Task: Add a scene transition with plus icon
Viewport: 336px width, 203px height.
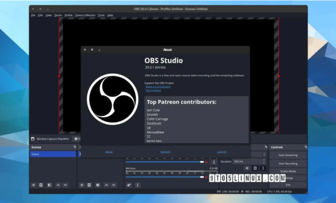Action: [247, 168]
